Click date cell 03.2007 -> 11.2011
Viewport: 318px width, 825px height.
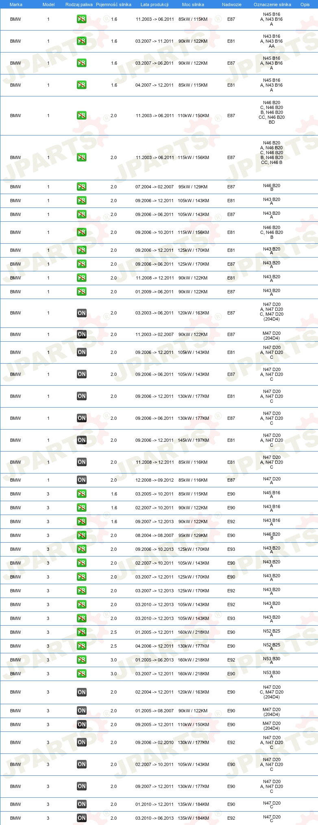point(155,41)
